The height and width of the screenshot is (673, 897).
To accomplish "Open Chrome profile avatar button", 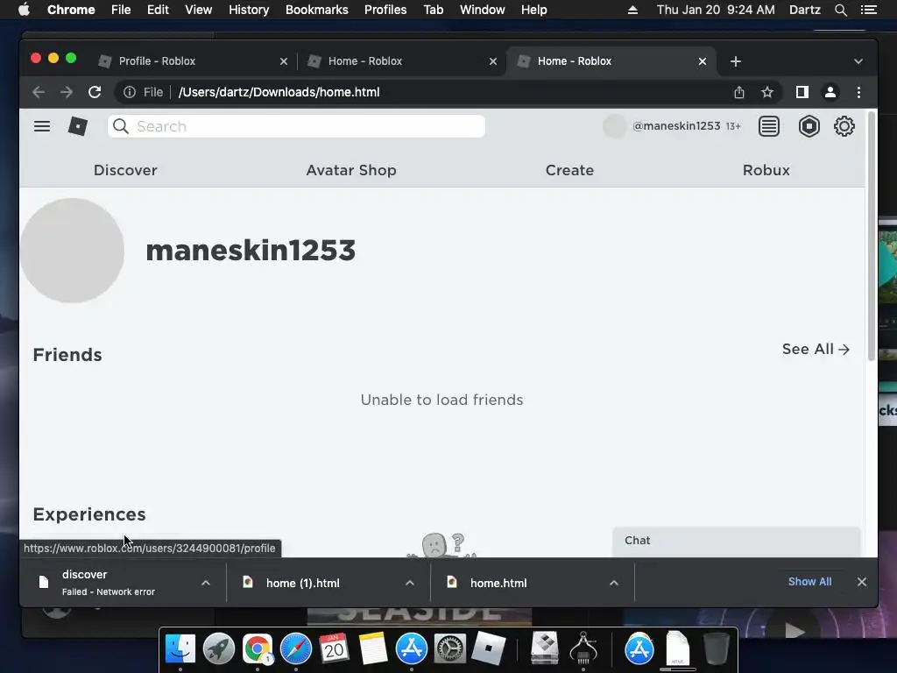I will [x=830, y=92].
